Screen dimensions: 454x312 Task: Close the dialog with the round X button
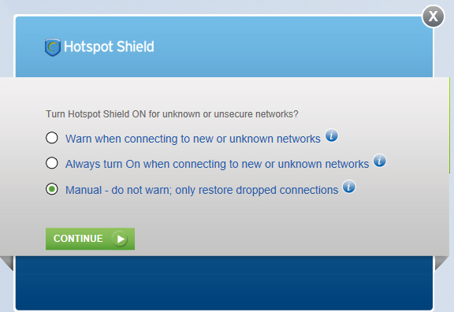point(434,17)
